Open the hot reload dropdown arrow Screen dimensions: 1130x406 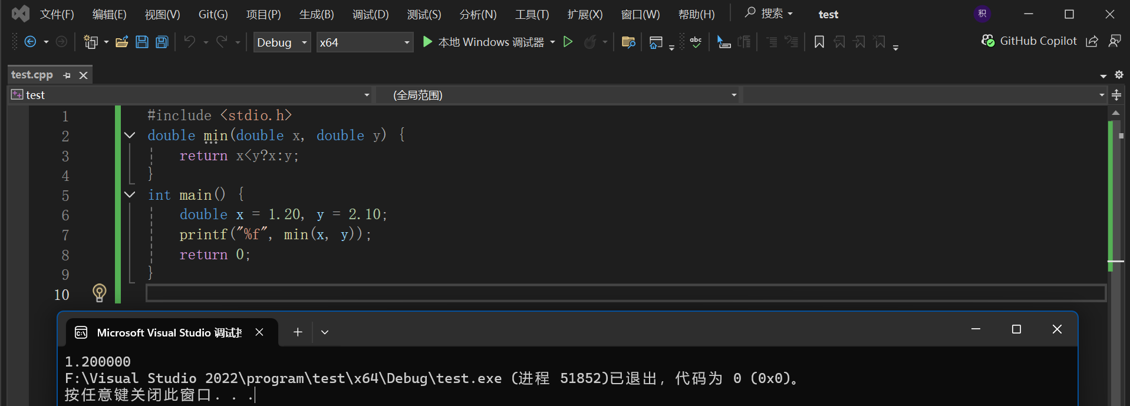[x=605, y=42]
